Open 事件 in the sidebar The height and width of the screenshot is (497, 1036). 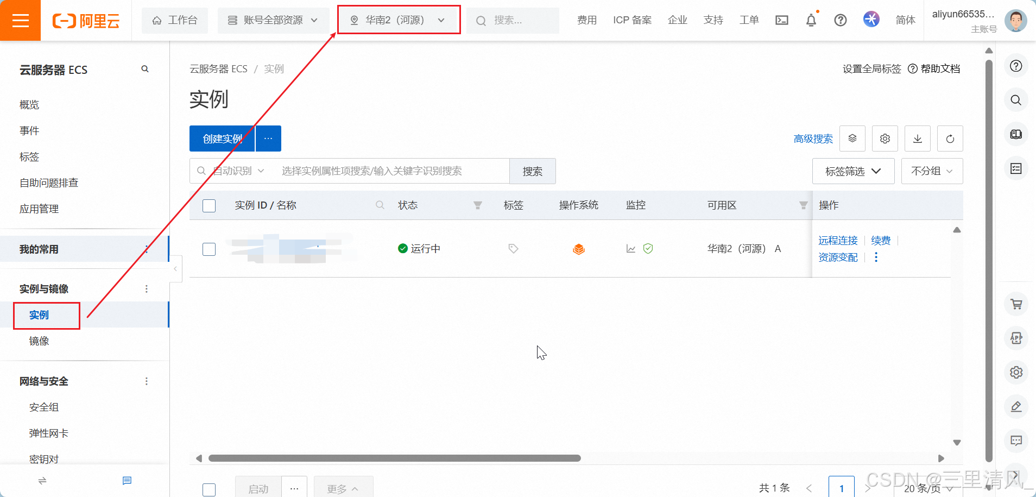click(x=29, y=131)
